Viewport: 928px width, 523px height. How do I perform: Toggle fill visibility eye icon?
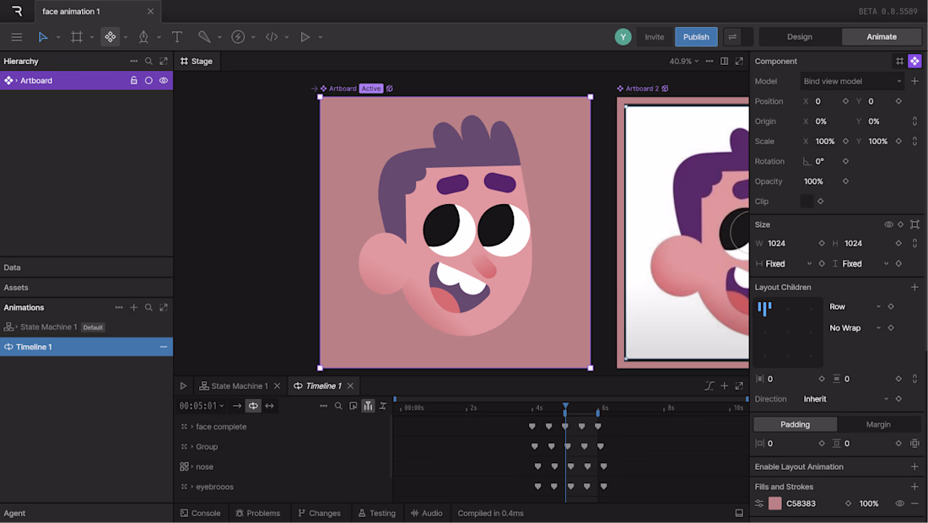(899, 504)
